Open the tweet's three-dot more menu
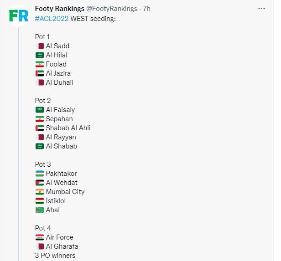Image resolution: width=281 pixels, height=261 pixels. [261, 8]
